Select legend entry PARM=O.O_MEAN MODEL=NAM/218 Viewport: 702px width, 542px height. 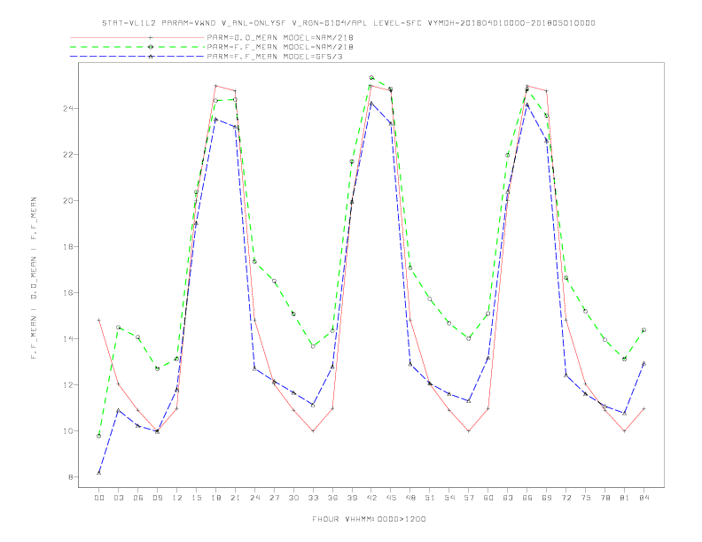(280, 37)
